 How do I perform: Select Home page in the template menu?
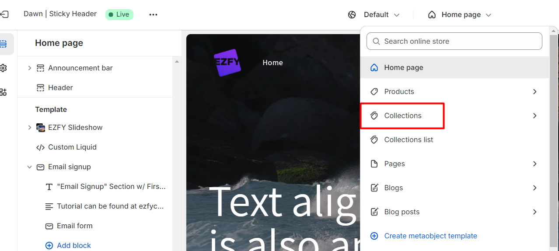click(x=454, y=67)
